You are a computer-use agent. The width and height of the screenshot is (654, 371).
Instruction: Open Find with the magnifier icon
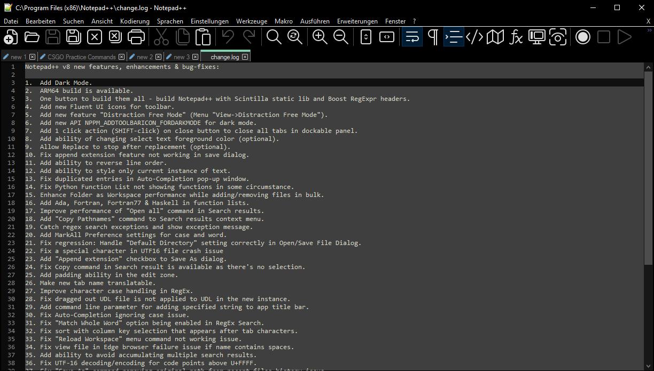click(274, 37)
